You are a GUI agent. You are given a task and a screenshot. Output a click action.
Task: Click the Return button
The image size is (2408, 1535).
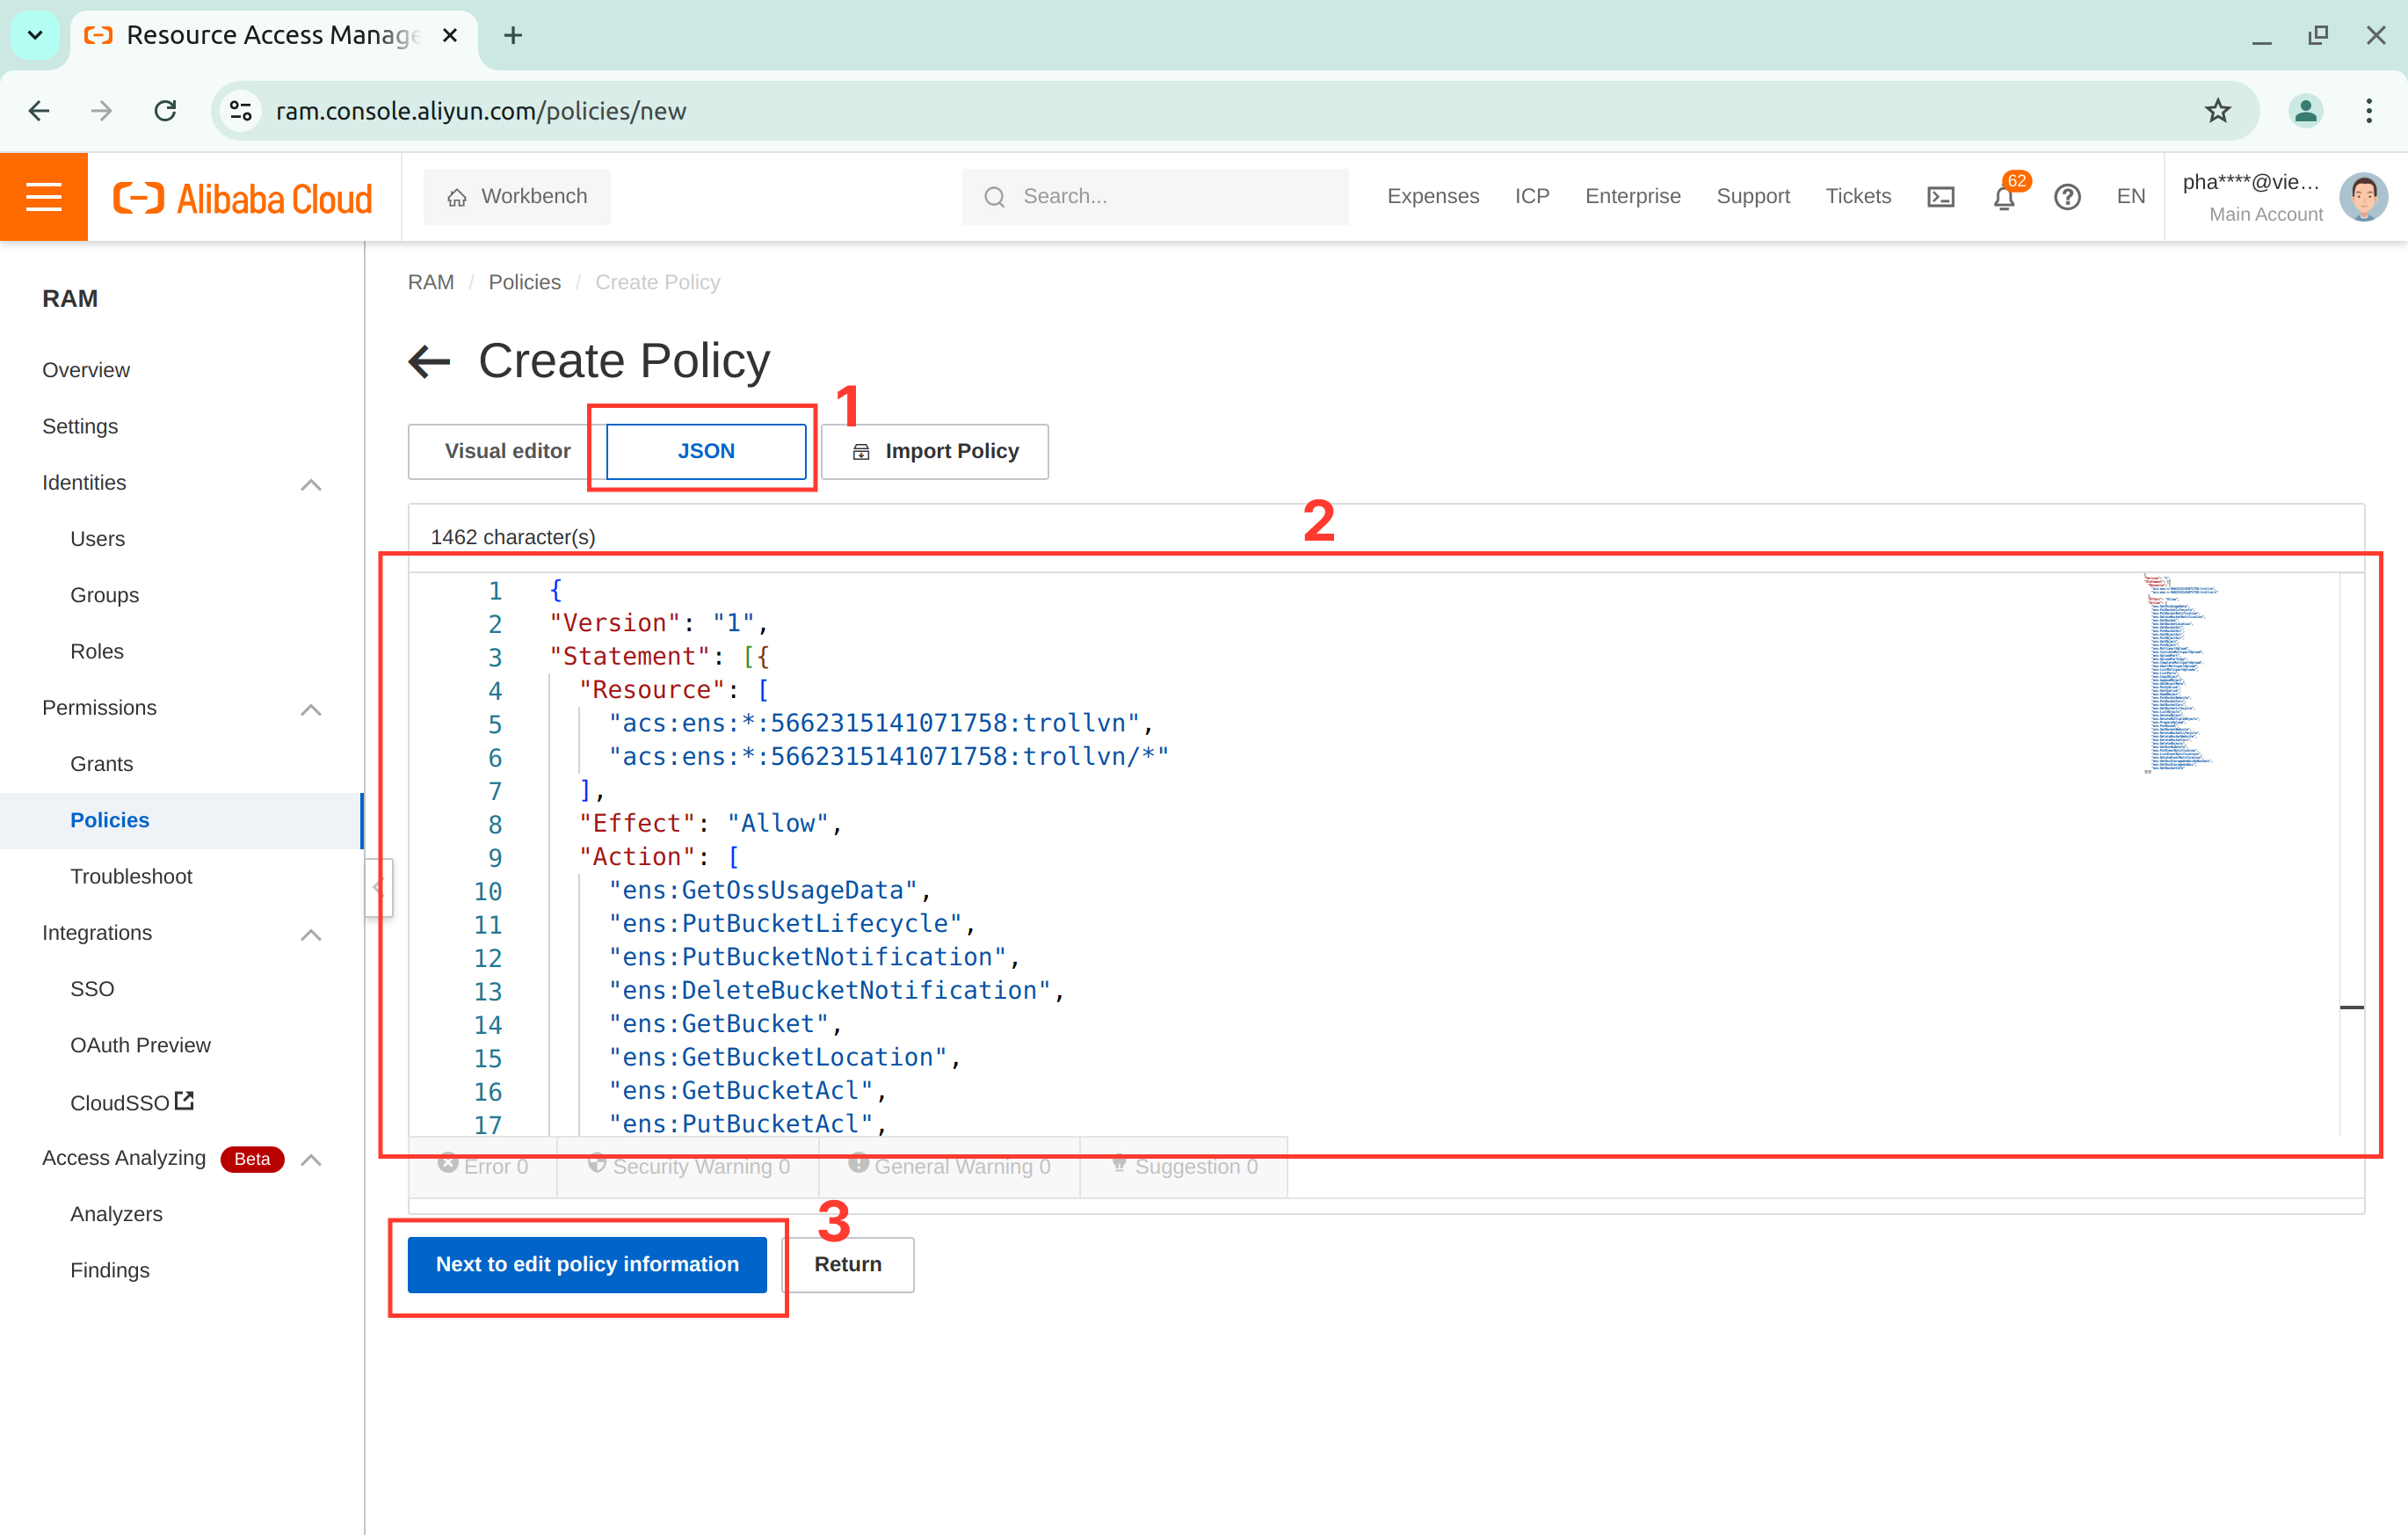pos(848,1264)
